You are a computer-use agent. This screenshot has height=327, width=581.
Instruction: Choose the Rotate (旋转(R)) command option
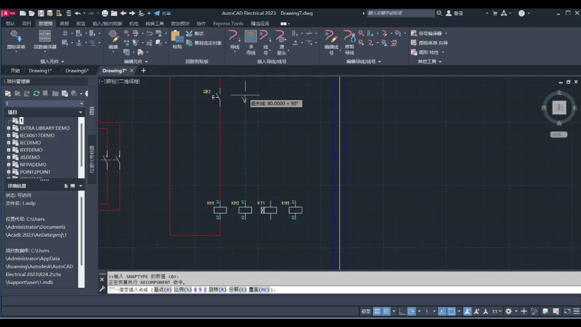click(217, 290)
